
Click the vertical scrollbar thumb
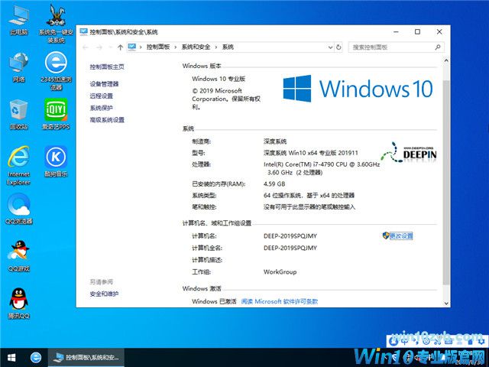click(446, 182)
